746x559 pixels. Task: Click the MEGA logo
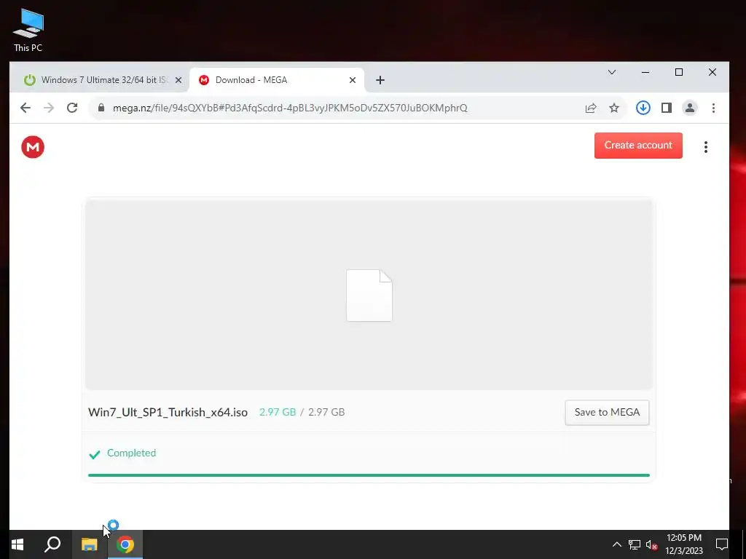pyautogui.click(x=33, y=147)
